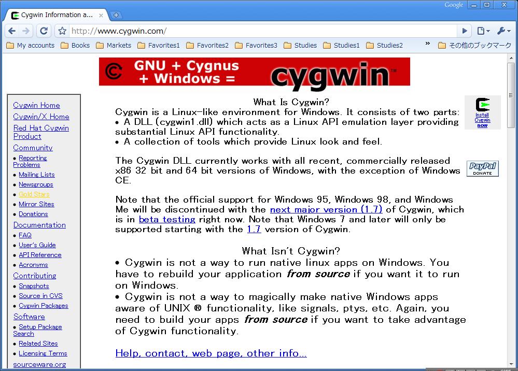This screenshot has width=518, height=371.
Task: Open the Community link
Action: (x=33, y=148)
